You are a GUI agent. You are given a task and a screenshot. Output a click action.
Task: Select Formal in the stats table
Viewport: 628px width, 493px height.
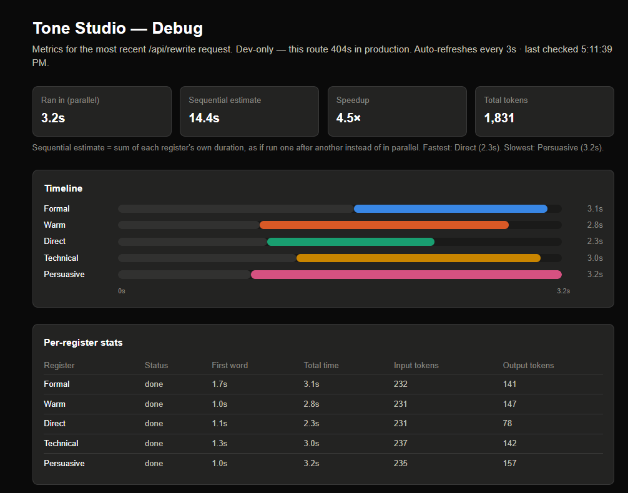coord(57,384)
